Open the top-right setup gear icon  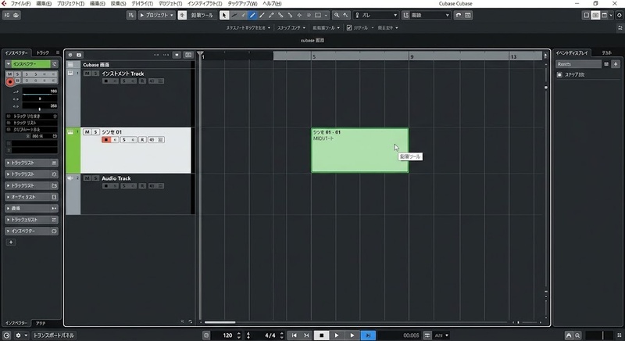coord(619,15)
